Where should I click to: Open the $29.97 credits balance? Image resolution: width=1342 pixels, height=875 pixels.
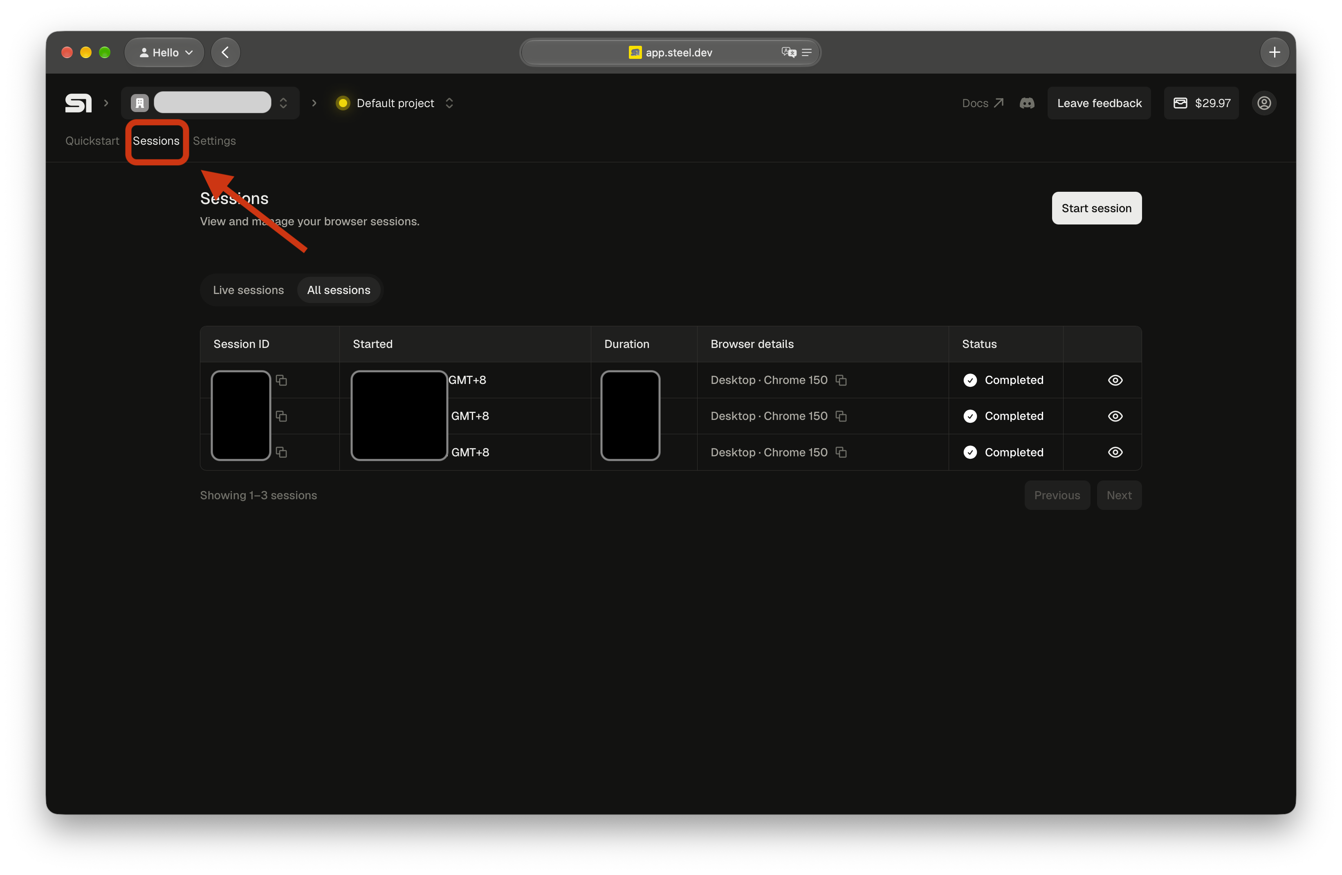point(1201,103)
